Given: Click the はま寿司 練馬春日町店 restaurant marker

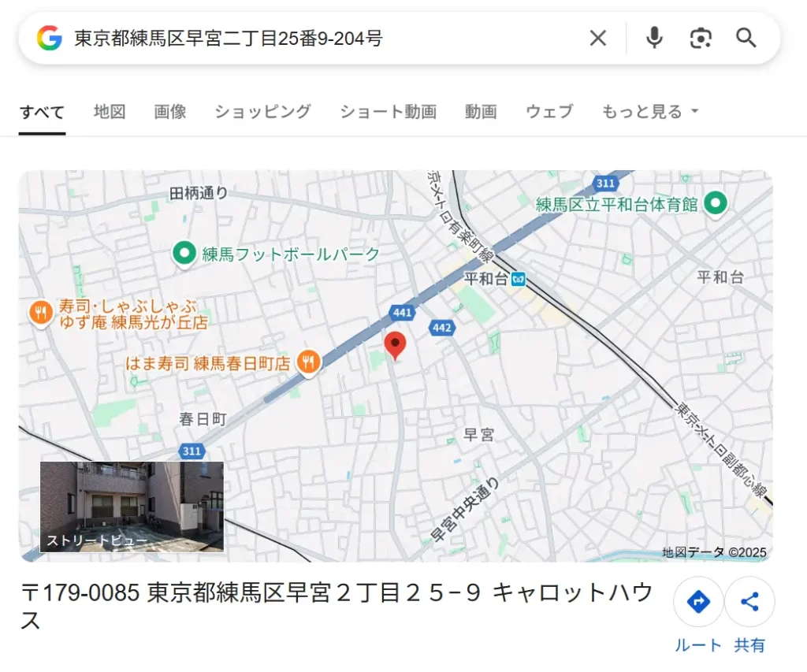Looking at the screenshot, I should 309,361.
